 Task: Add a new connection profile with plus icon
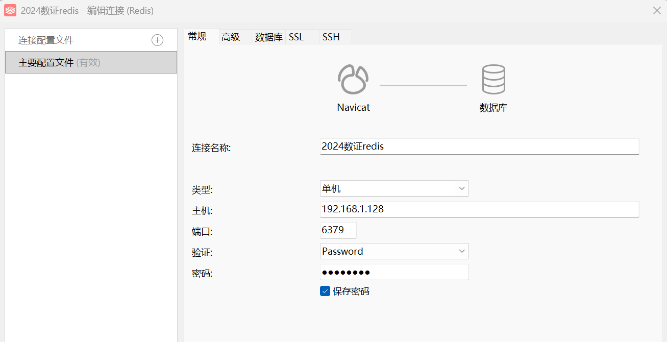pos(158,40)
